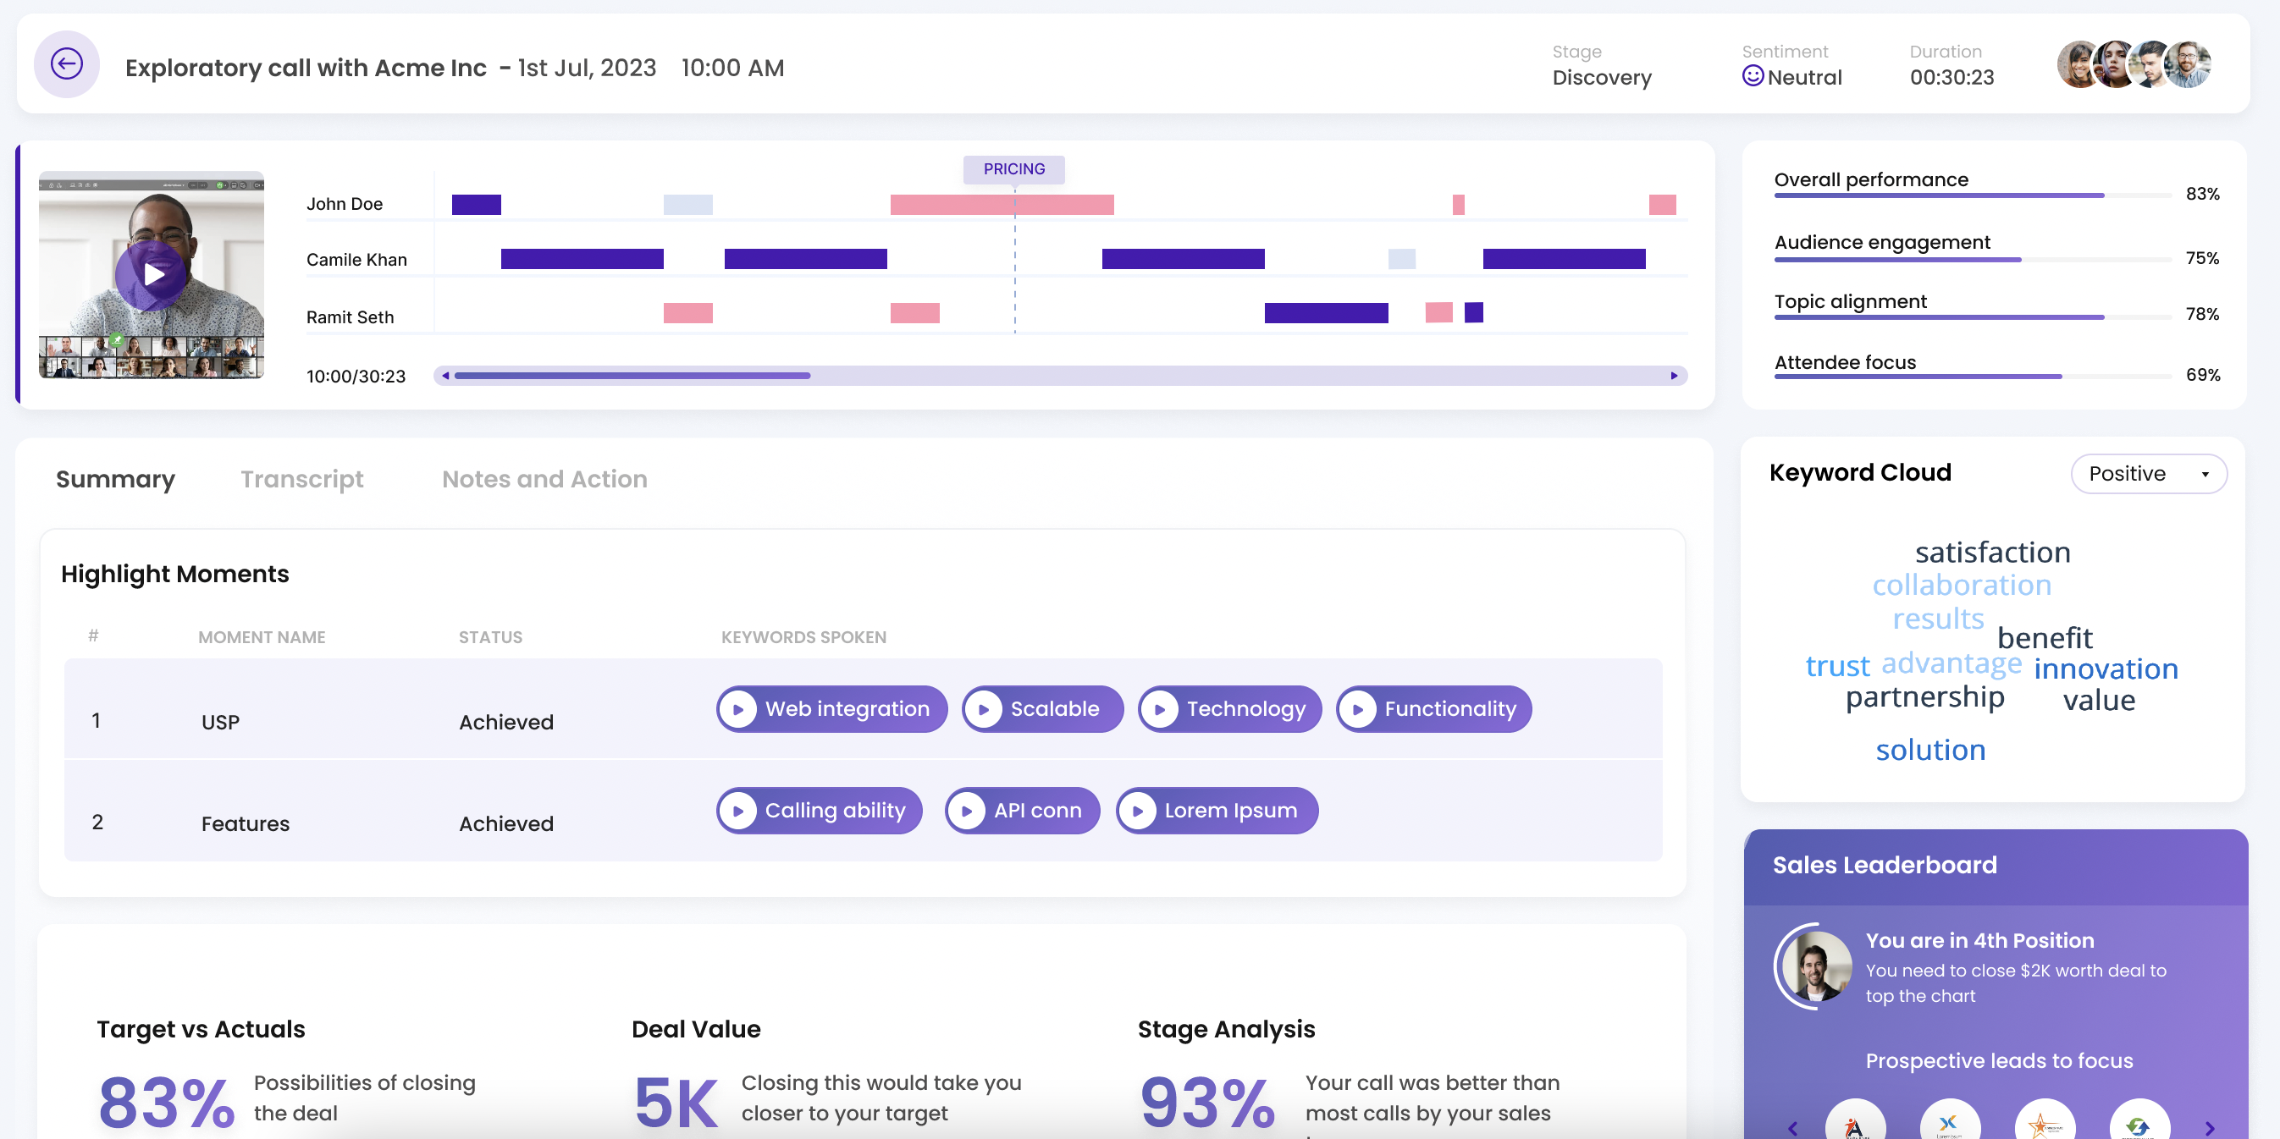Viewport: 2280px width, 1139px height.
Task: Play the call recording video
Action: pyautogui.click(x=152, y=274)
